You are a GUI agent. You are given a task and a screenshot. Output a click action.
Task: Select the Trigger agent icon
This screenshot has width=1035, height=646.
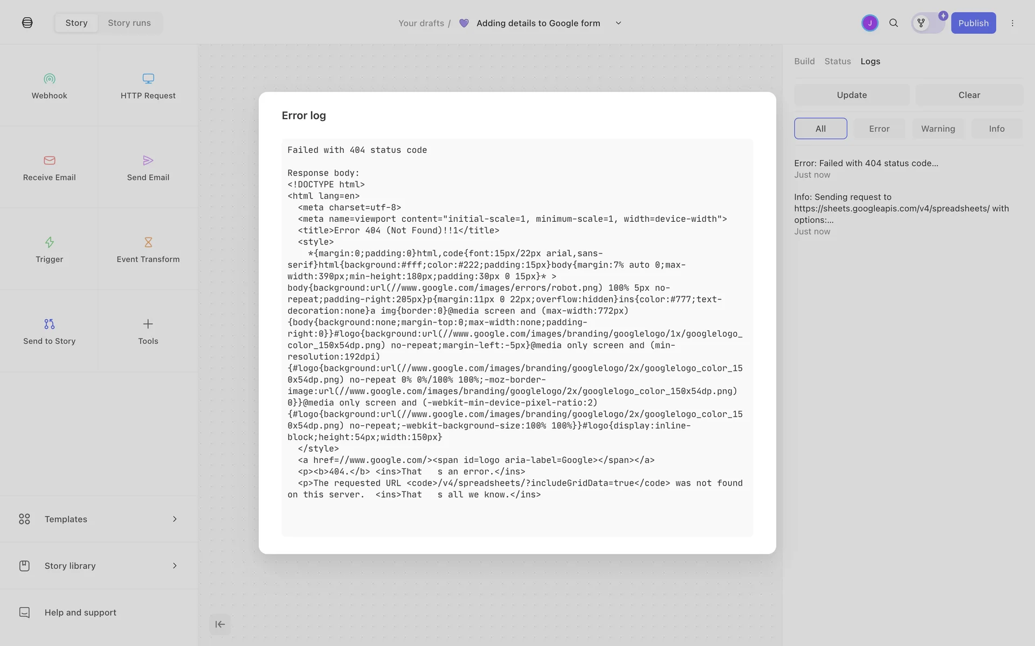(x=49, y=242)
